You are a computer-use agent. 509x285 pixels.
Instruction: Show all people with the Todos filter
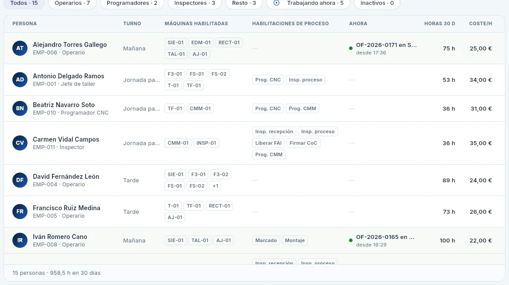[24, 3]
